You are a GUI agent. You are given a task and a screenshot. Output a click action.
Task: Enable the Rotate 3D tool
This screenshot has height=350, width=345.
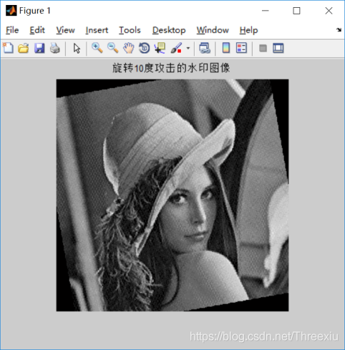point(144,48)
